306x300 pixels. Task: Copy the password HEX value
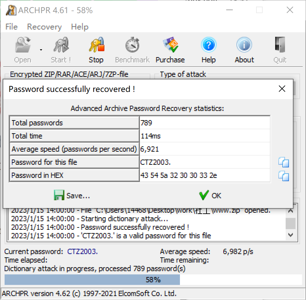[284, 176]
